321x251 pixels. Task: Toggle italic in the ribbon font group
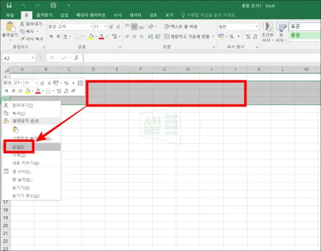[58, 36]
